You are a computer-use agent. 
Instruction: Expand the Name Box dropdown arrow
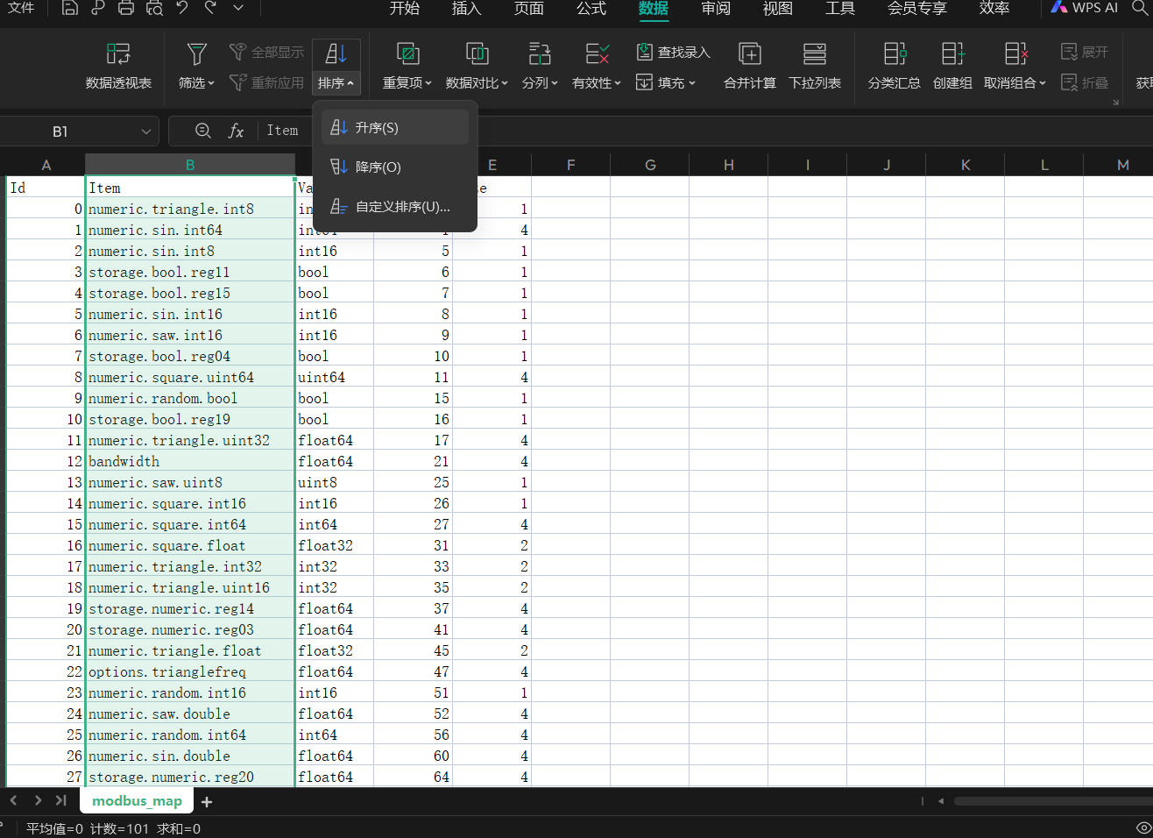pyautogui.click(x=146, y=131)
